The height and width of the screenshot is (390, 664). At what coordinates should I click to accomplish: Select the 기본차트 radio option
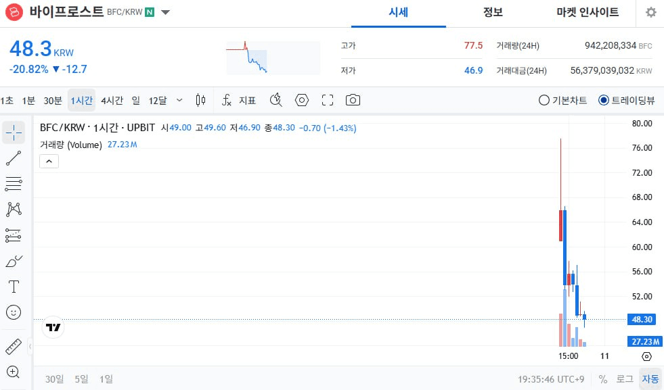(562, 100)
